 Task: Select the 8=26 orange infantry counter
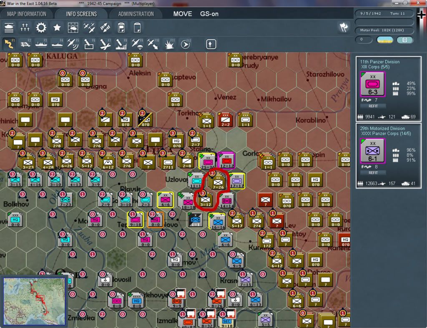(x=217, y=301)
